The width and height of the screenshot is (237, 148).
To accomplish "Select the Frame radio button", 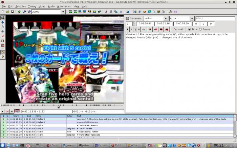I will [x=200, y=29].
